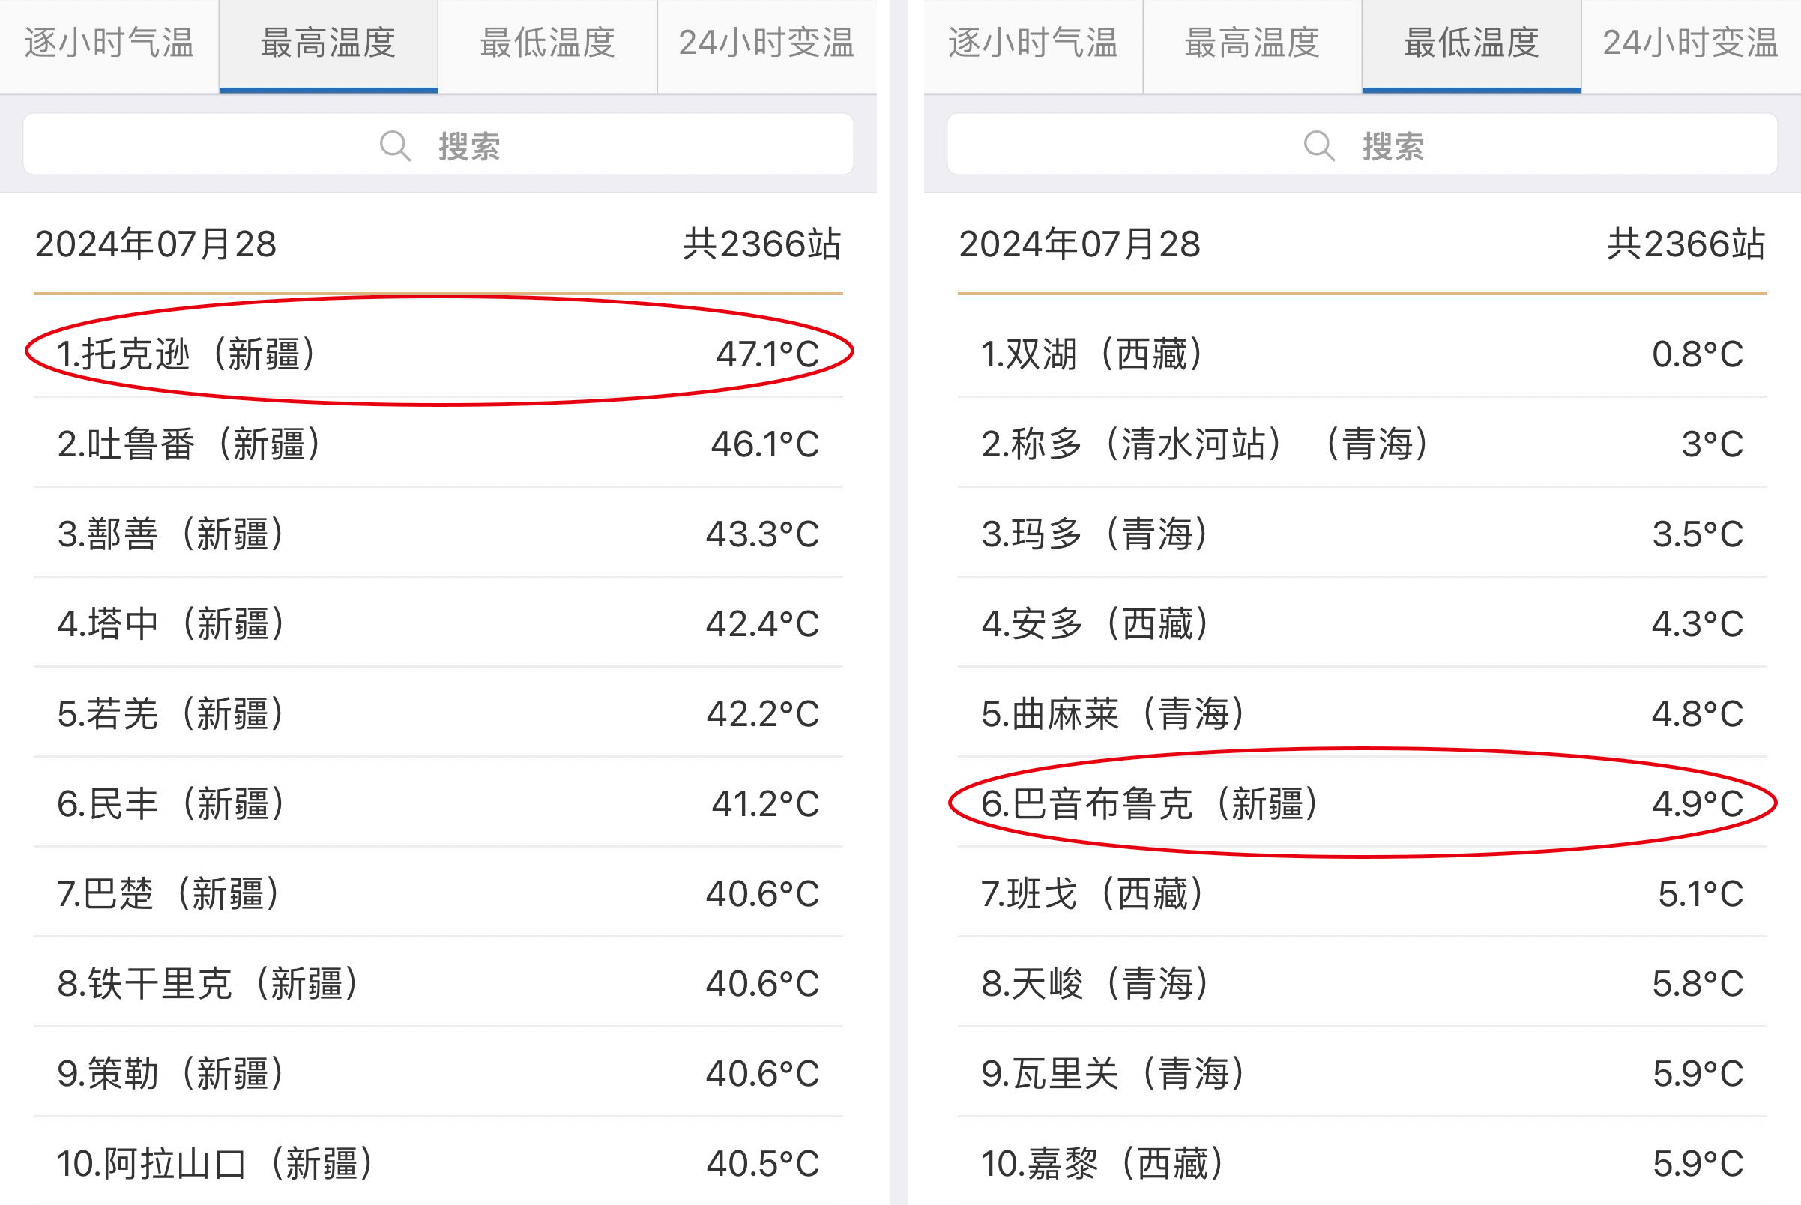
Task: Click the search magnifier icon in right panel
Action: (x=1319, y=145)
